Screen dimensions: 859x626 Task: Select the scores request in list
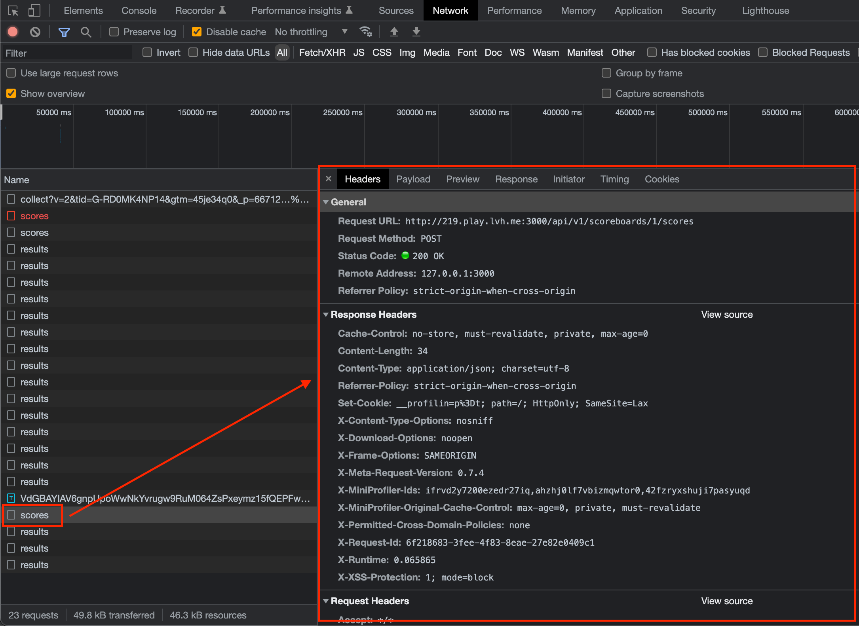[x=34, y=514]
